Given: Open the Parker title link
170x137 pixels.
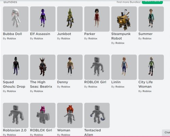Looking at the screenshot, I should [x=90, y=34].
